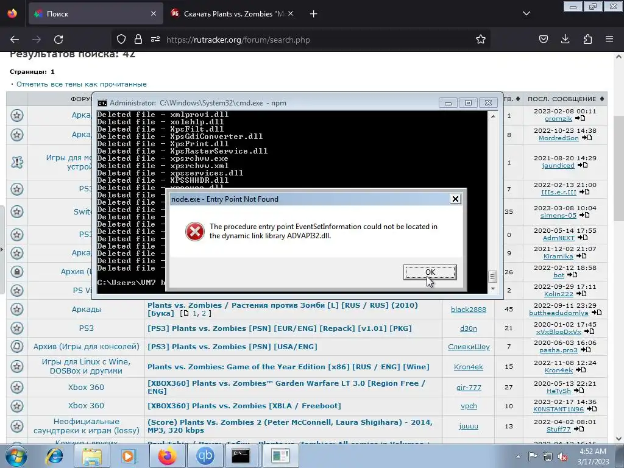The image size is (624, 468).
Task: Click OK in the node.exe error dialog
Action: [430, 272]
